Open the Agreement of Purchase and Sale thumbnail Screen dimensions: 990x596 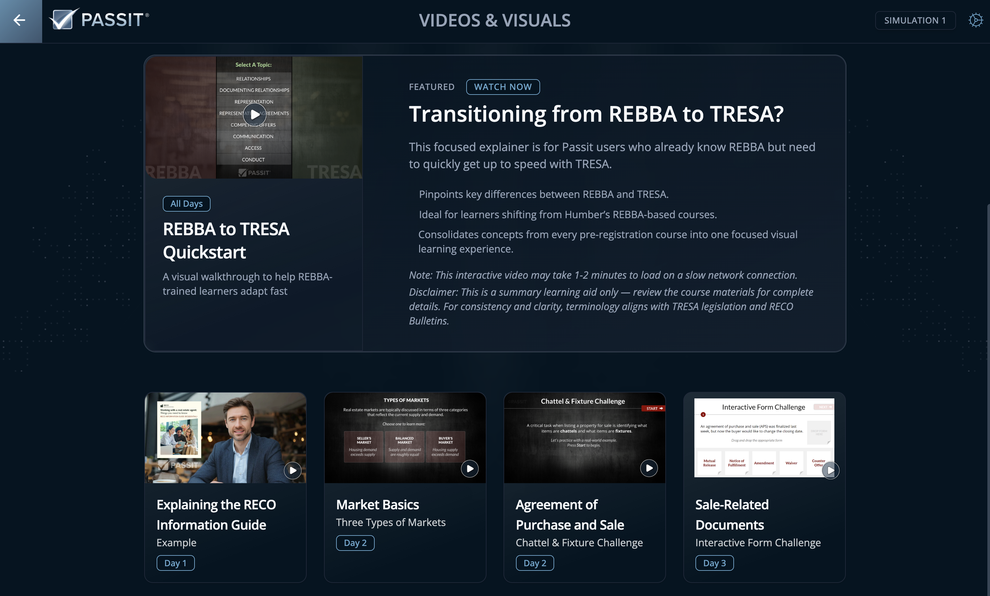click(584, 438)
